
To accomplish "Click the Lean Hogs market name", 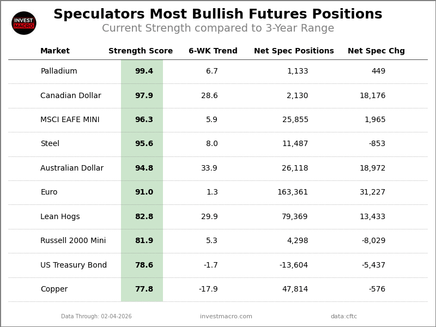I will pyautogui.click(x=60, y=217).
